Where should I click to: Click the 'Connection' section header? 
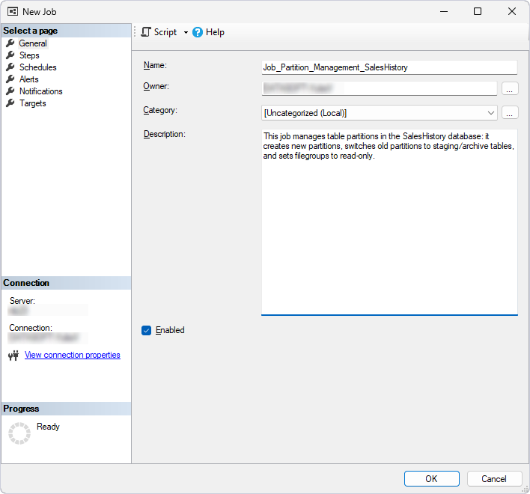[x=66, y=283]
